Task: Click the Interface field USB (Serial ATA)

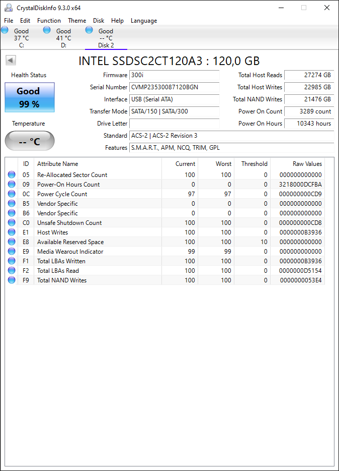Action: [175, 99]
